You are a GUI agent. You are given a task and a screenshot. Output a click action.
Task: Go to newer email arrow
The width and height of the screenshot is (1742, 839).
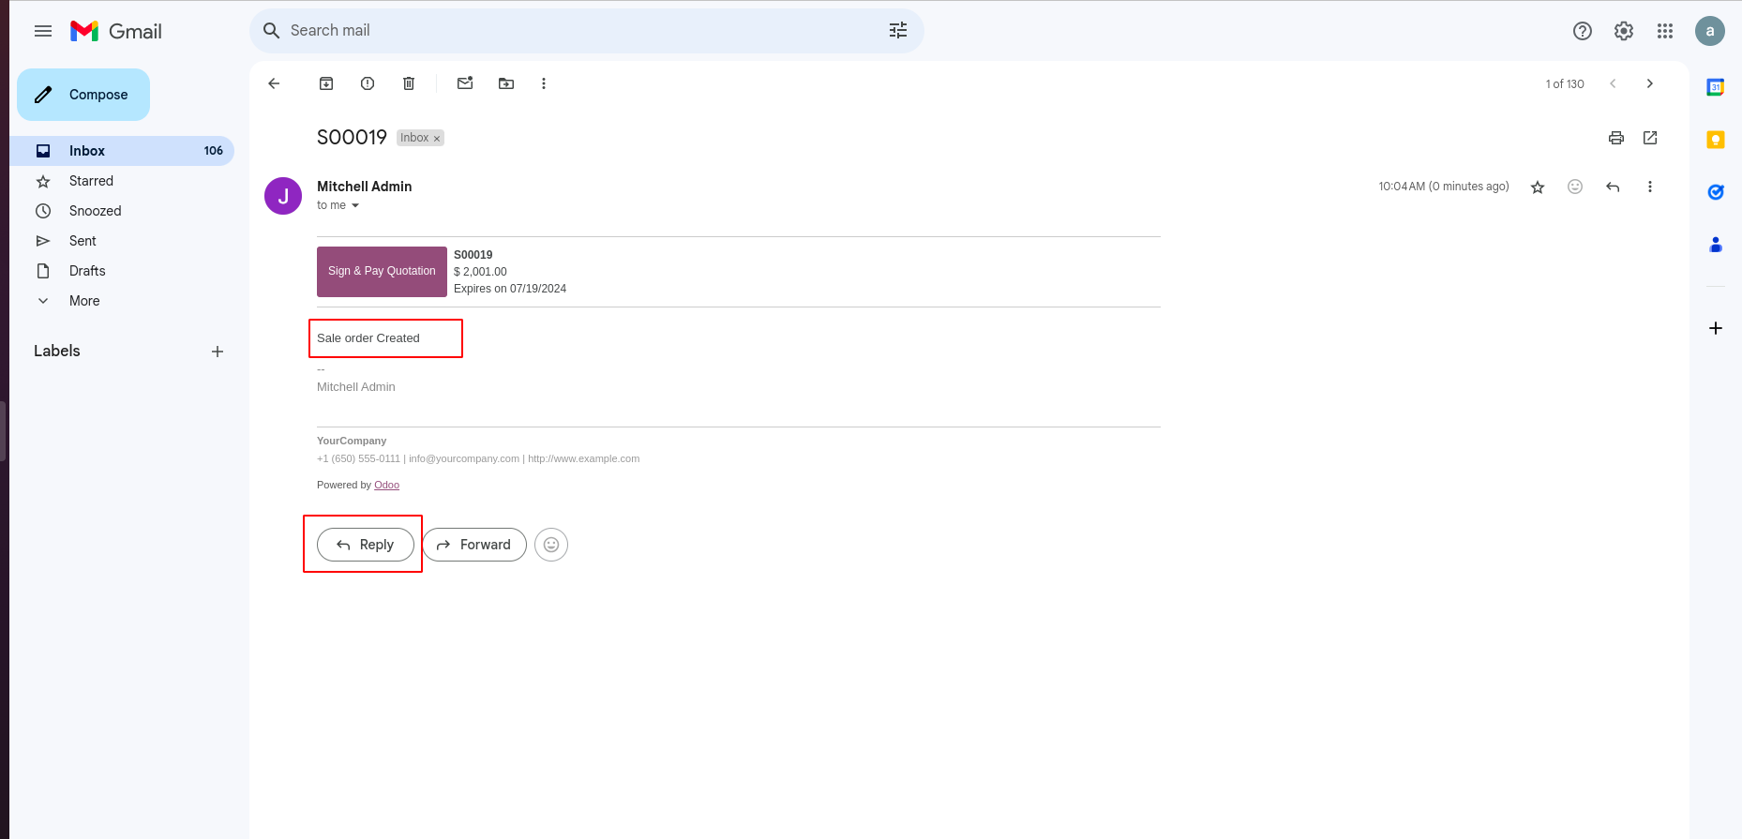[1613, 83]
